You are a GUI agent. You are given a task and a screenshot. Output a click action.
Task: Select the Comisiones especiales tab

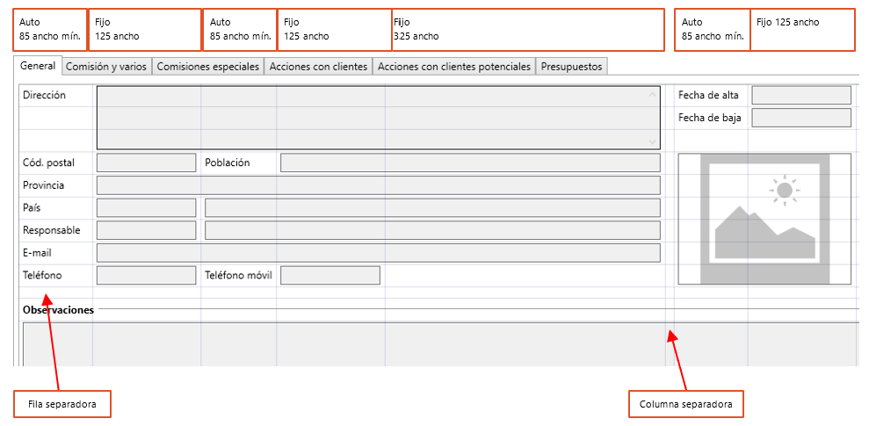tap(208, 67)
